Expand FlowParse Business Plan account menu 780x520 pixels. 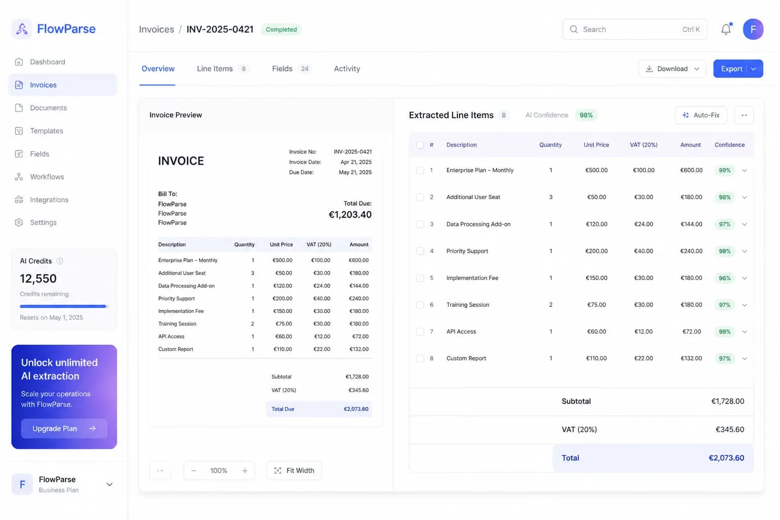[x=109, y=484]
